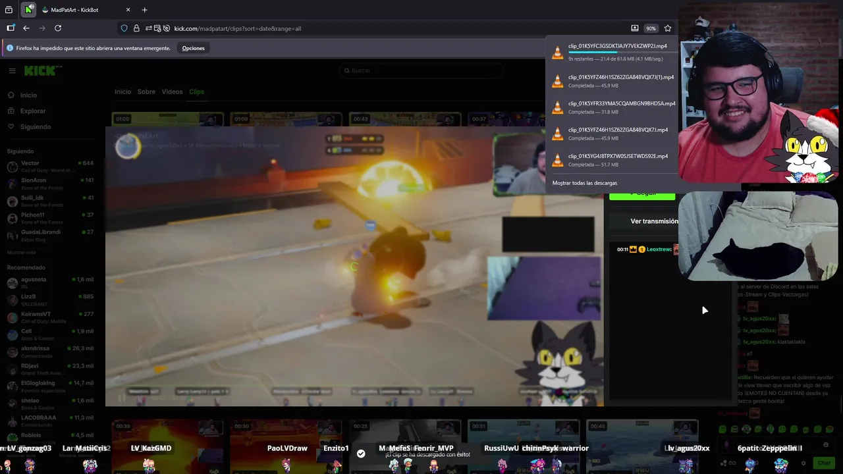Image resolution: width=843 pixels, height=474 pixels.
Task: Open recommended channel alondrissa
Action: click(51, 352)
